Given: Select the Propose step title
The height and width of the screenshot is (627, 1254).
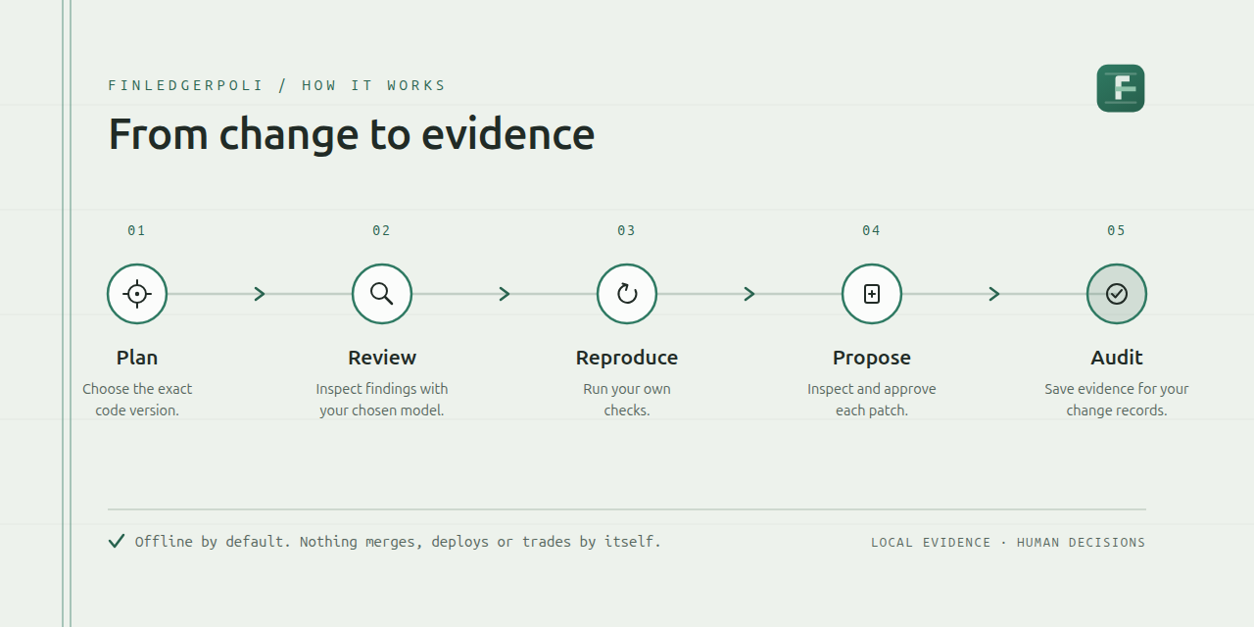Looking at the screenshot, I should (x=872, y=358).
